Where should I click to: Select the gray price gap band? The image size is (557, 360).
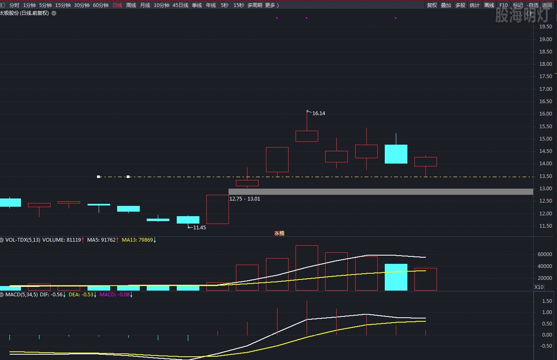coord(381,192)
